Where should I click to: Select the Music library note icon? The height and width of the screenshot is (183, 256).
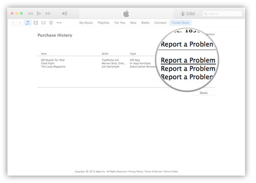coord(27,23)
